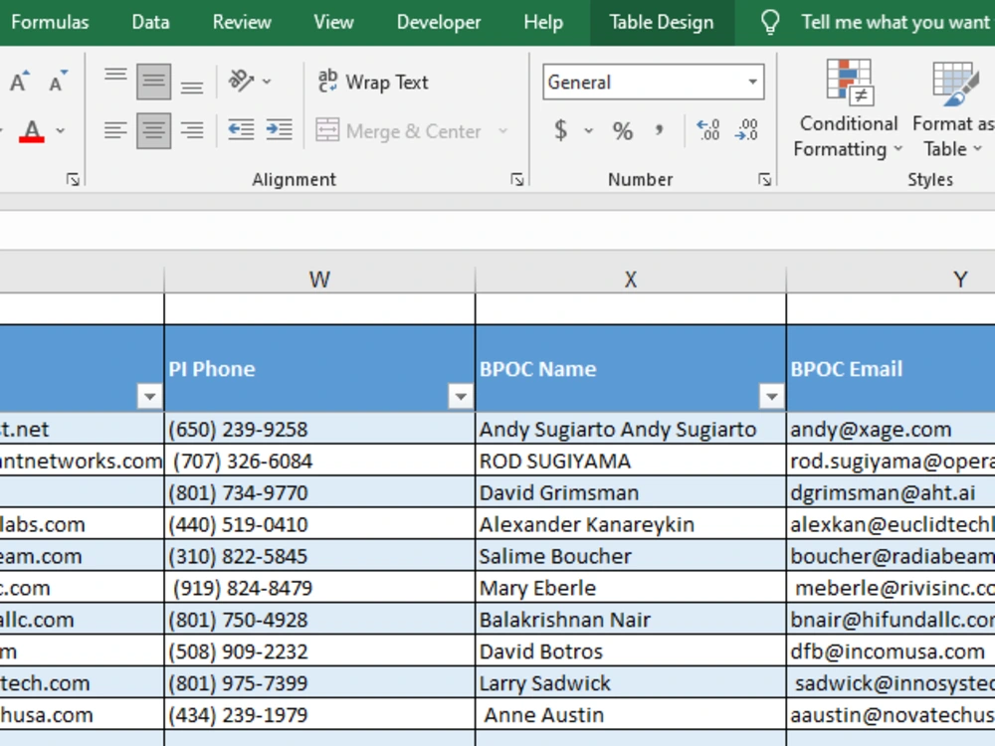The height and width of the screenshot is (746, 995).
Task: Click the Decrease Font Size icon
Action: coord(58,82)
